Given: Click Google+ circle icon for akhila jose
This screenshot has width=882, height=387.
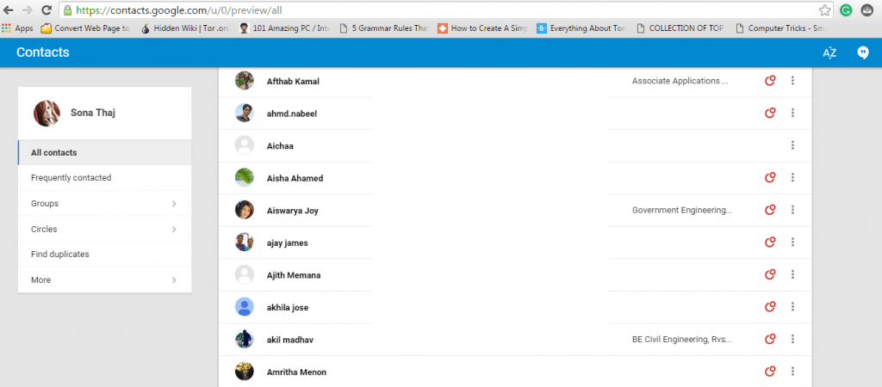Looking at the screenshot, I should pos(771,307).
